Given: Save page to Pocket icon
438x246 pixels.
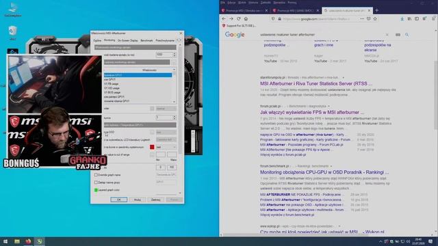Looking at the screenshot, I should coord(368,18).
